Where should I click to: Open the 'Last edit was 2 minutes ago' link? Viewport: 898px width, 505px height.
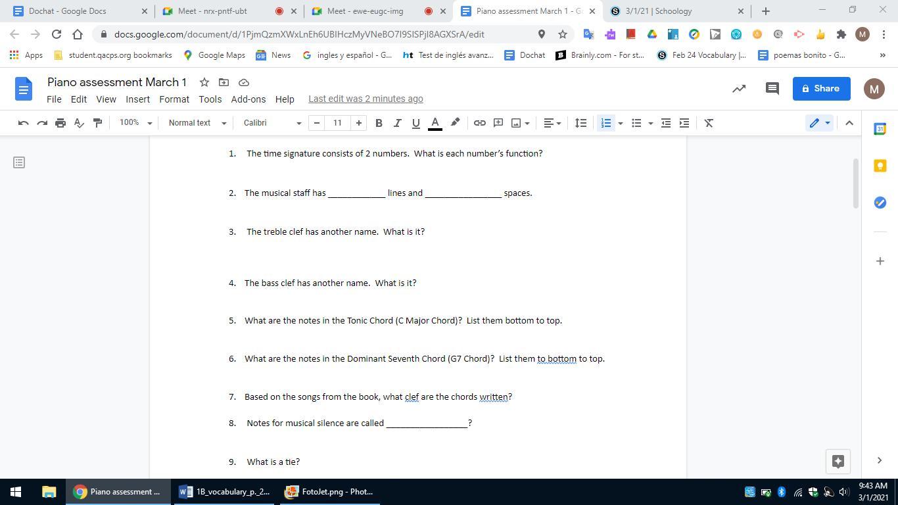pos(366,99)
